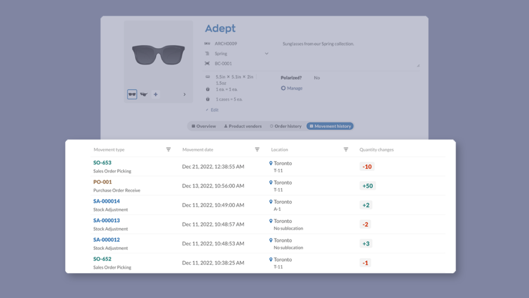Switch to the Overview tab
Viewport: 529px width, 298px height.
204,126
